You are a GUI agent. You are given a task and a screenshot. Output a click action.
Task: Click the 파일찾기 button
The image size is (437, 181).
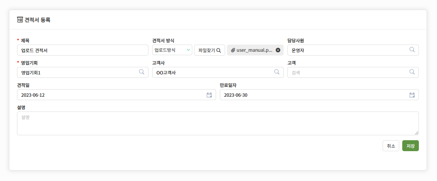(x=210, y=50)
